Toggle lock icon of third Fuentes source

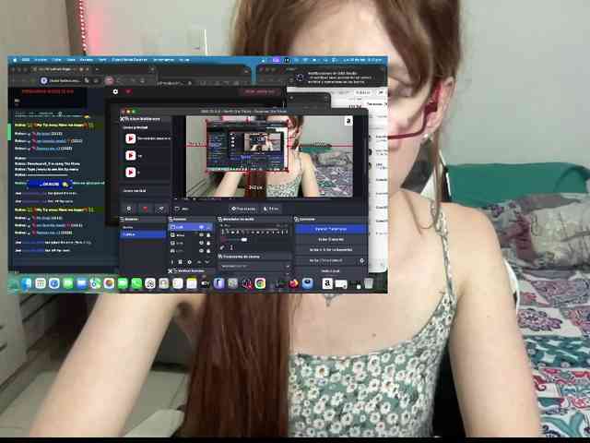click(208, 243)
